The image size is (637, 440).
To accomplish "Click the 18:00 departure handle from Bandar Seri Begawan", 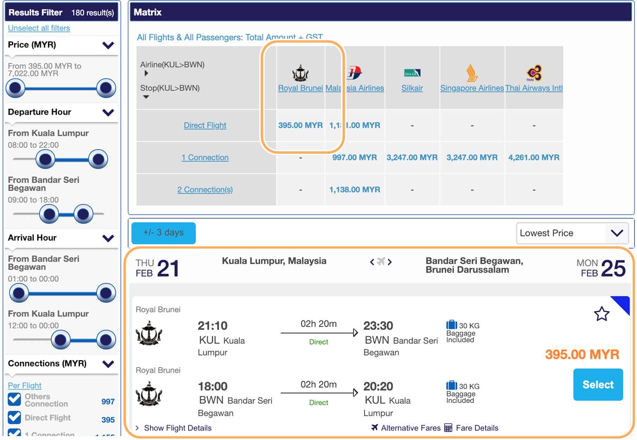I will tap(83, 214).
